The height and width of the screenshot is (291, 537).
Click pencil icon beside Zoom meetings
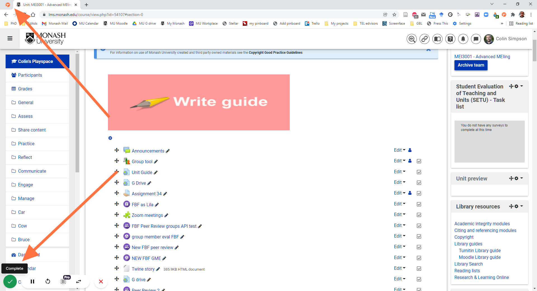[x=166, y=215]
